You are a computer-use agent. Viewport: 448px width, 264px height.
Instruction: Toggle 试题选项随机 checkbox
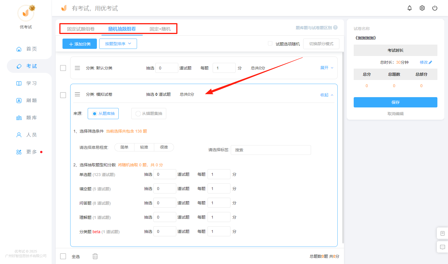pyautogui.click(x=270, y=43)
